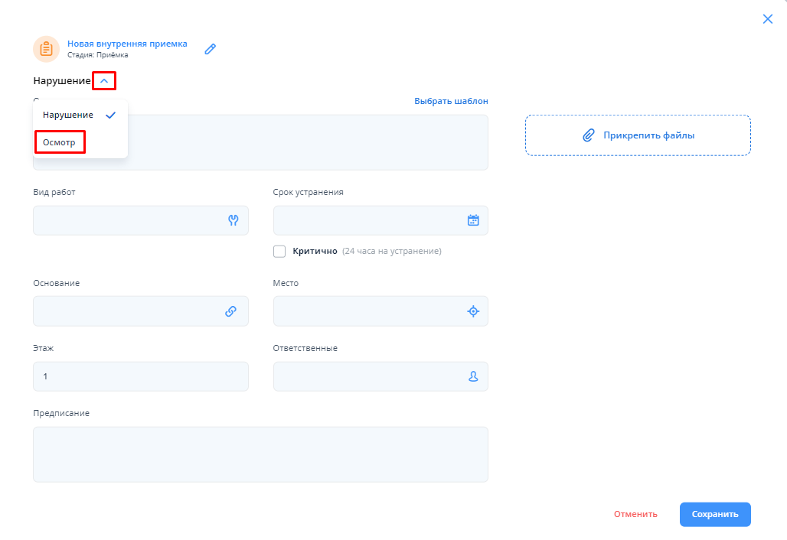
Task: Open the title Новая внутренняя приемка
Action: 127,44
